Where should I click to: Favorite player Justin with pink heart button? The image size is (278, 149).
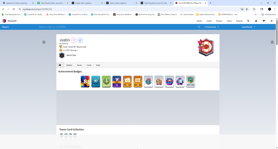74,40
